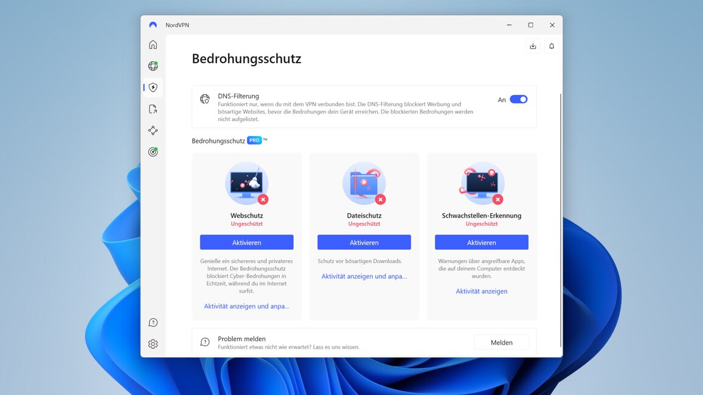Open the Dark Web Monitor target icon
Image resolution: width=703 pixels, height=395 pixels.
pyautogui.click(x=153, y=151)
